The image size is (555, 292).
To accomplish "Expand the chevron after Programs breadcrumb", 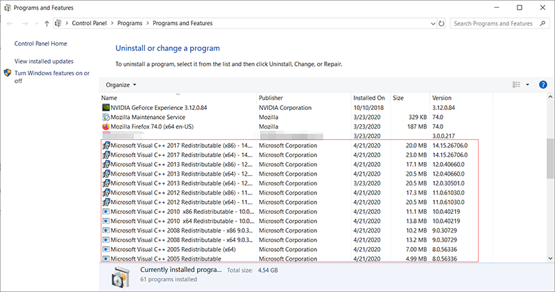I will [147, 24].
